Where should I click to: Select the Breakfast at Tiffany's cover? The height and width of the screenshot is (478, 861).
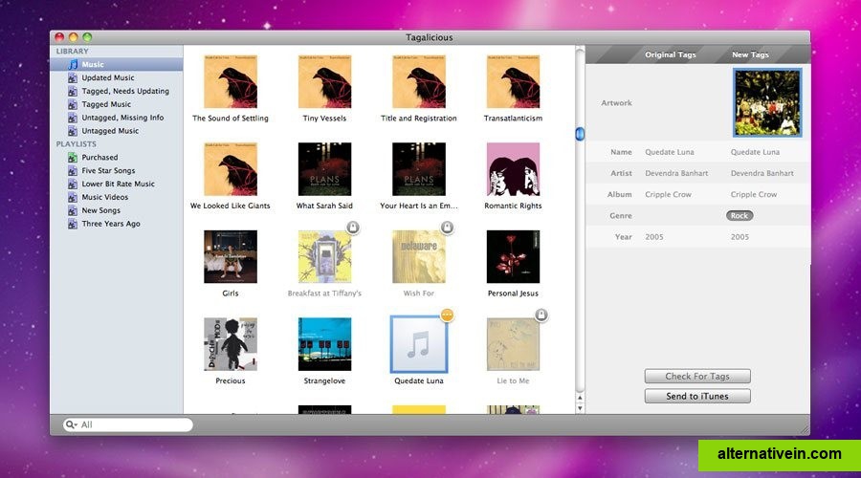(x=324, y=257)
